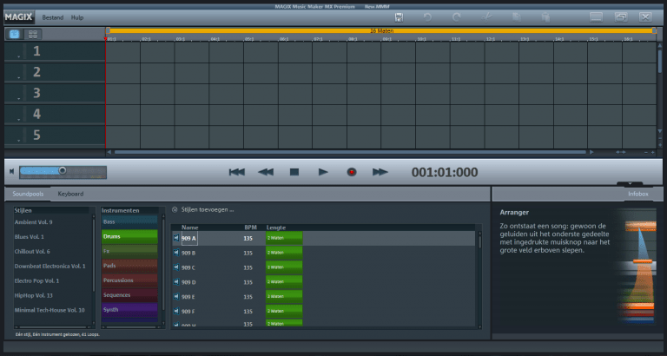Viewport: 667px width, 356px height.
Task: Click the zoom fit arrows icon below arranger
Action: 621,152
